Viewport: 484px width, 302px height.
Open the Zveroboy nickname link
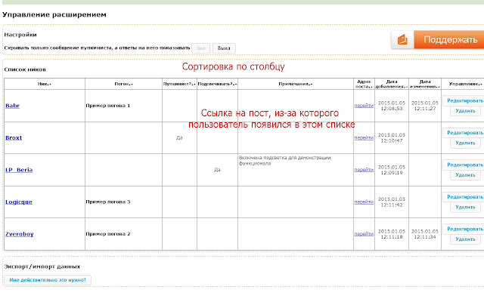[19, 234]
